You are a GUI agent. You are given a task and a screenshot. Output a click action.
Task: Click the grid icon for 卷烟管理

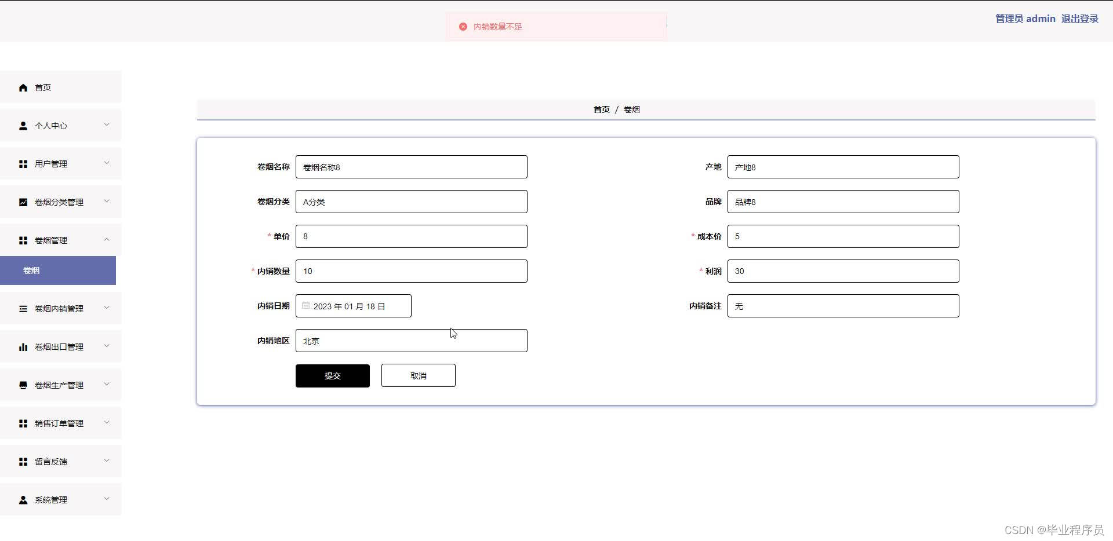pos(23,240)
